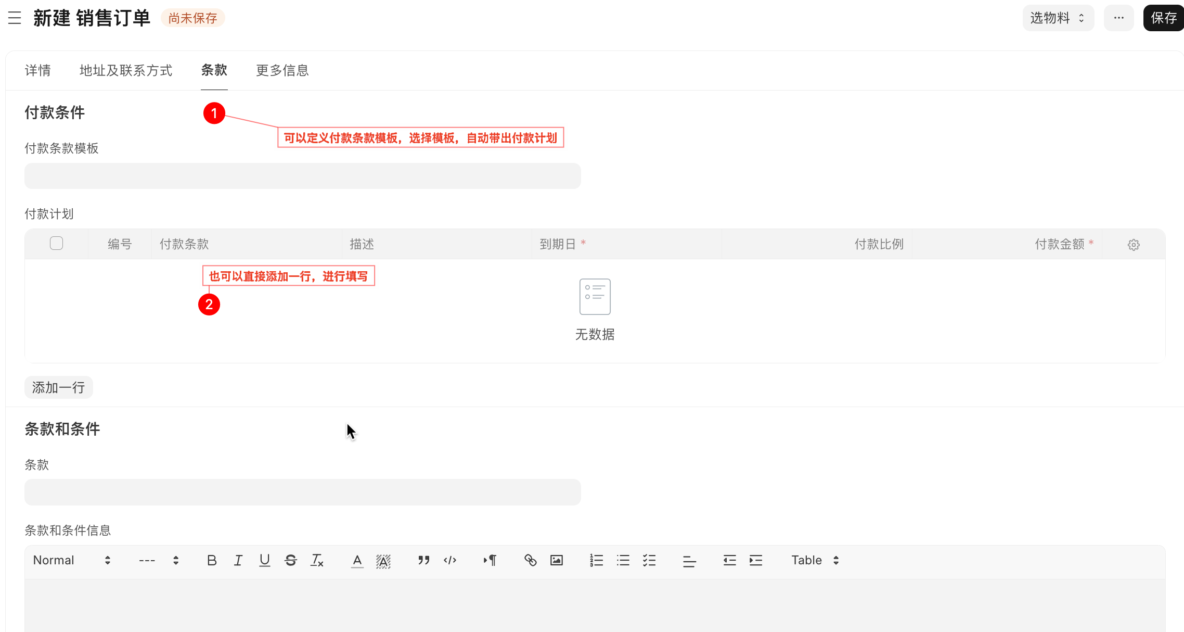Open the Normal heading style dropdown
Screen dimensions: 1184x632
pos(72,560)
